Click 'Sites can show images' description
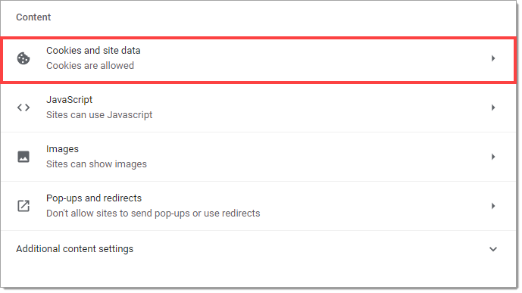Image resolution: width=522 pixels, height=293 pixels. 96,164
